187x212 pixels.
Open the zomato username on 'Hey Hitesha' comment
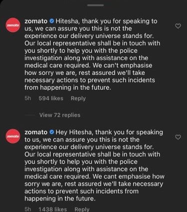pyautogui.click(x=36, y=132)
